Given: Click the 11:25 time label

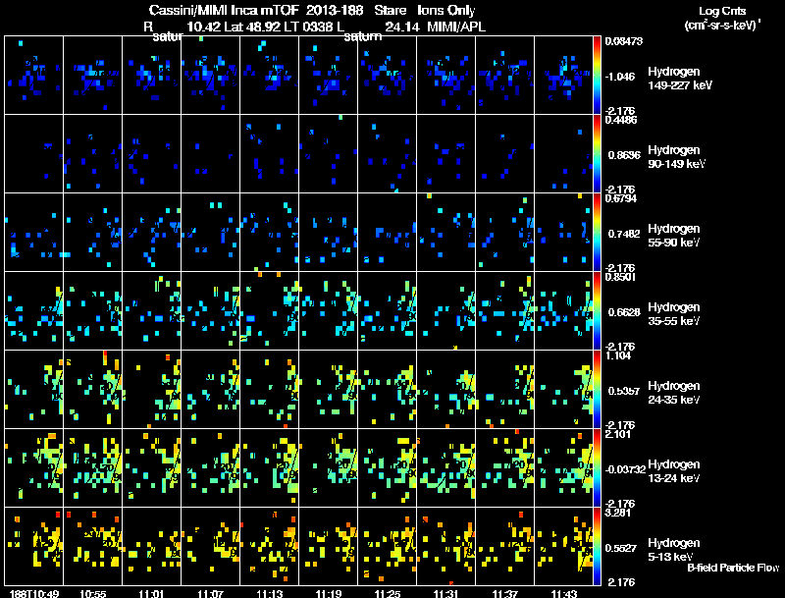Looking at the screenshot, I should click(x=387, y=593).
